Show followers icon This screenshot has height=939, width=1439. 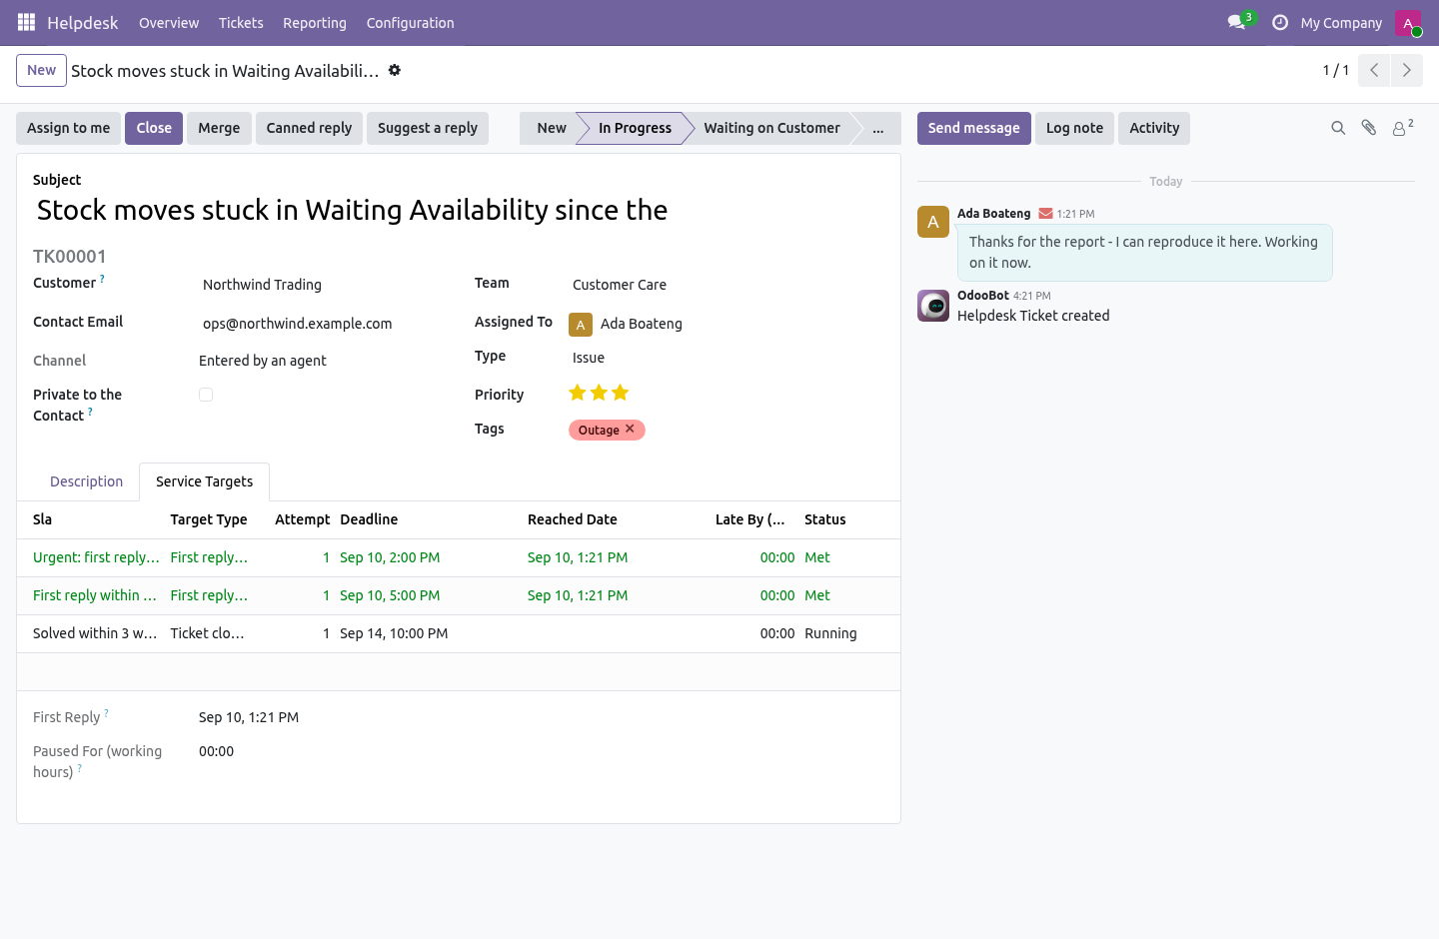(1403, 128)
